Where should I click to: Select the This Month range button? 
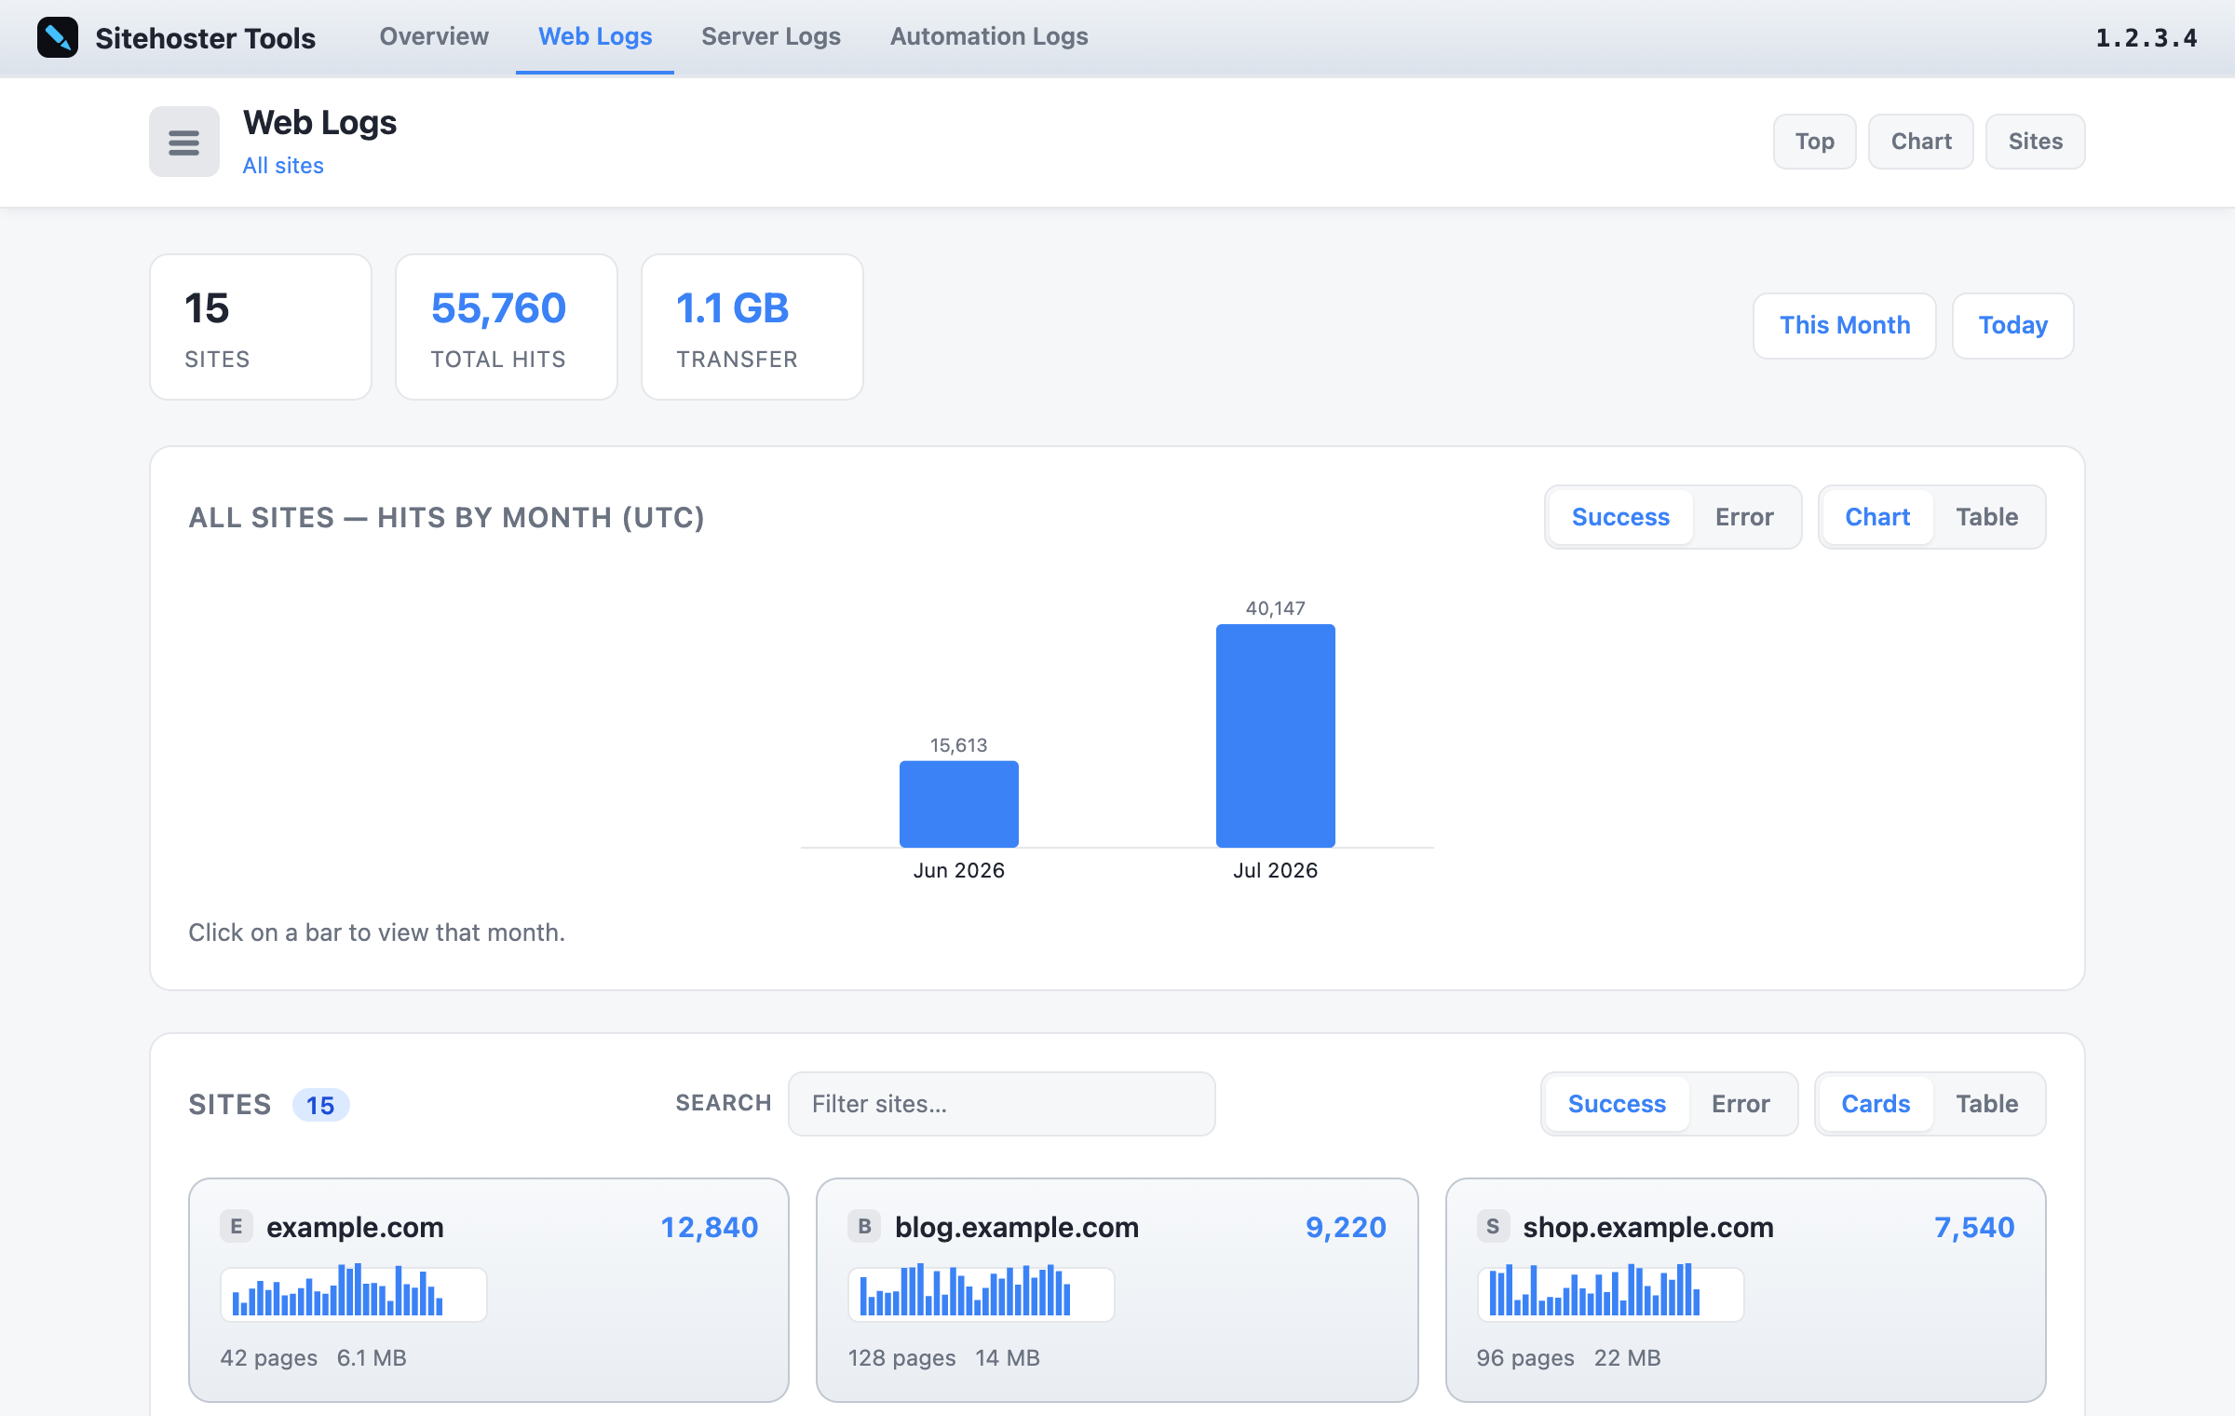click(1845, 325)
